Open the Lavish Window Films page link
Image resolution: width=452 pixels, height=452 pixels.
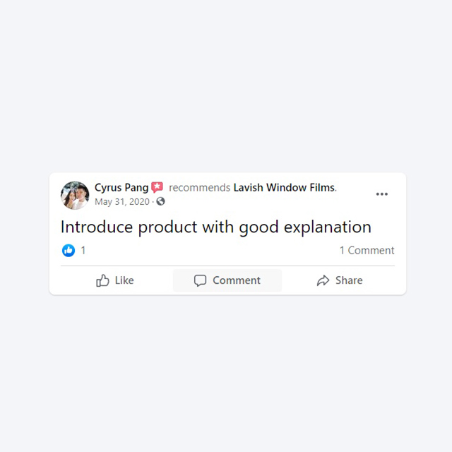284,188
